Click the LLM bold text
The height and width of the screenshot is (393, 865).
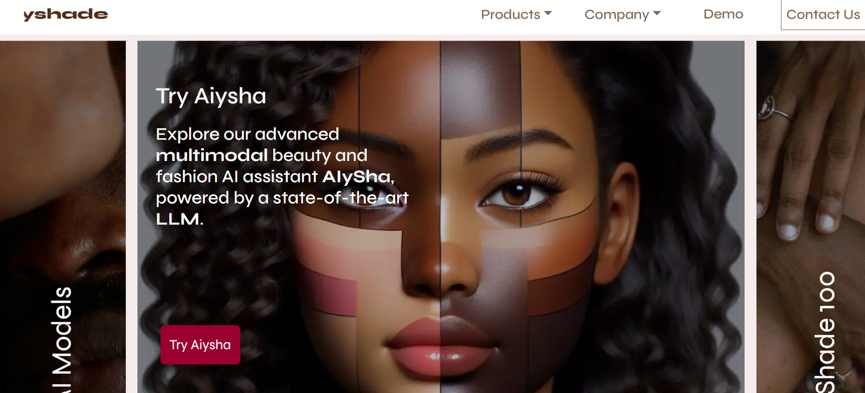[x=178, y=219]
